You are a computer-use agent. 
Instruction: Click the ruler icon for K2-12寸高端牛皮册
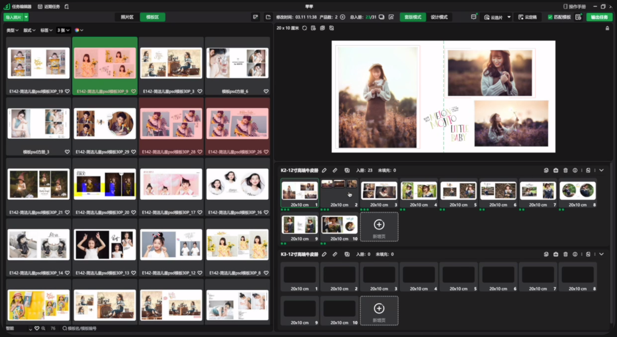point(335,170)
